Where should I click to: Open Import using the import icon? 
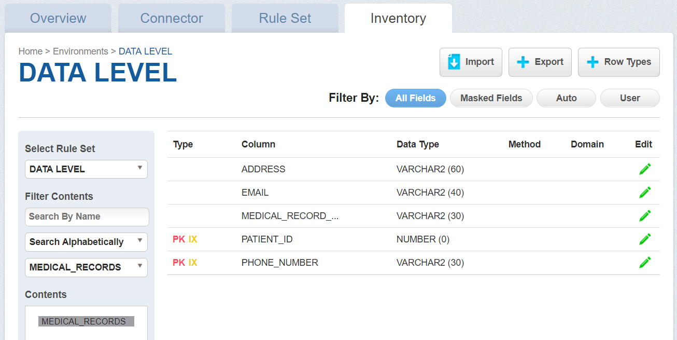[x=454, y=62]
